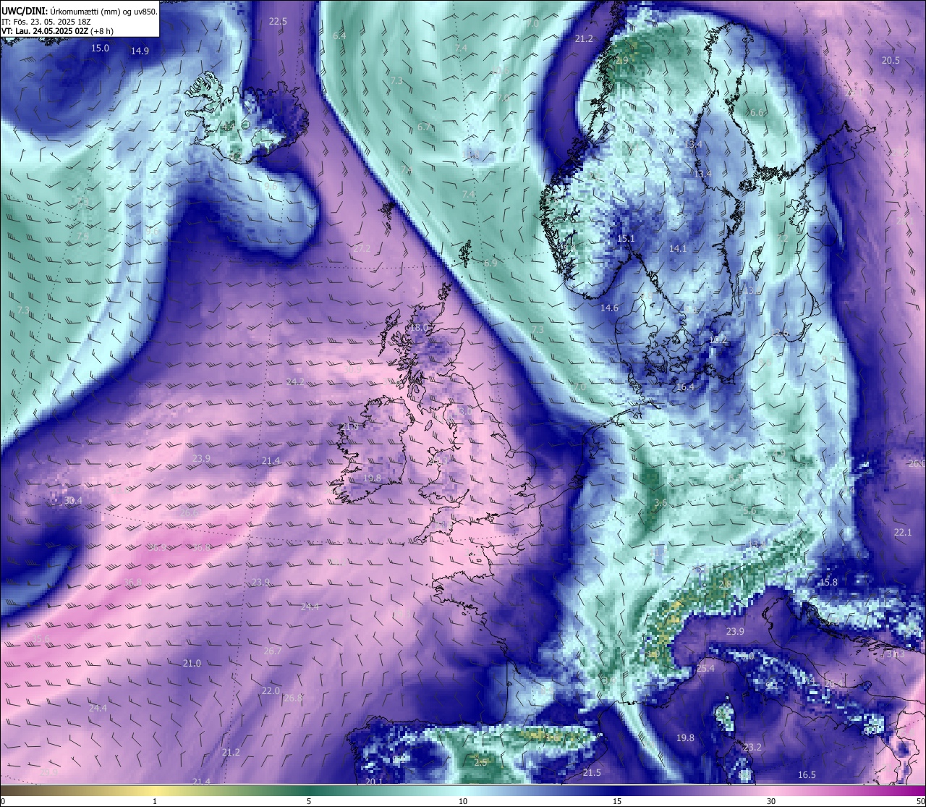Click the 'IT: Fös. 23. 05. 2025 18Z' line

[46, 22]
